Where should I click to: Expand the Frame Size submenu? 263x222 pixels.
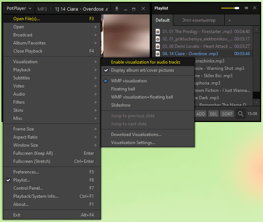click(x=52, y=129)
